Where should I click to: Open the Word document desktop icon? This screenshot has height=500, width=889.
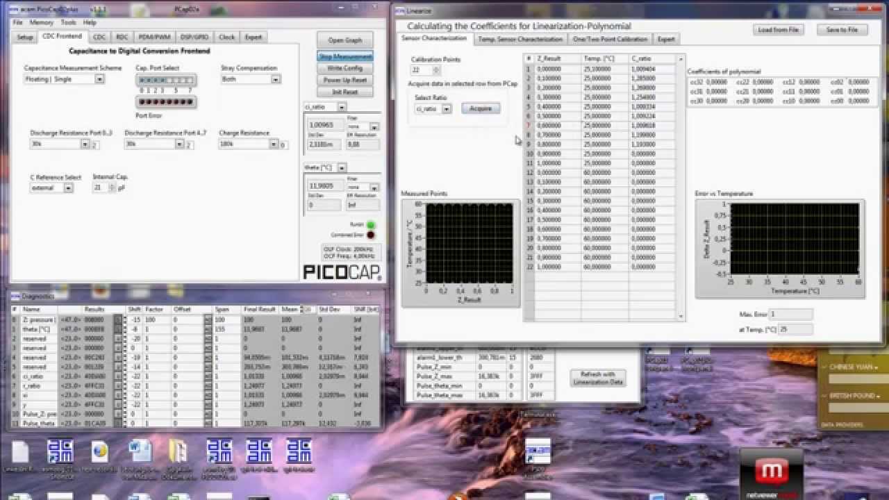click(140, 452)
